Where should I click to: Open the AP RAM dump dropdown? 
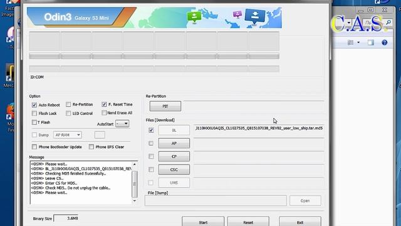tap(68, 135)
